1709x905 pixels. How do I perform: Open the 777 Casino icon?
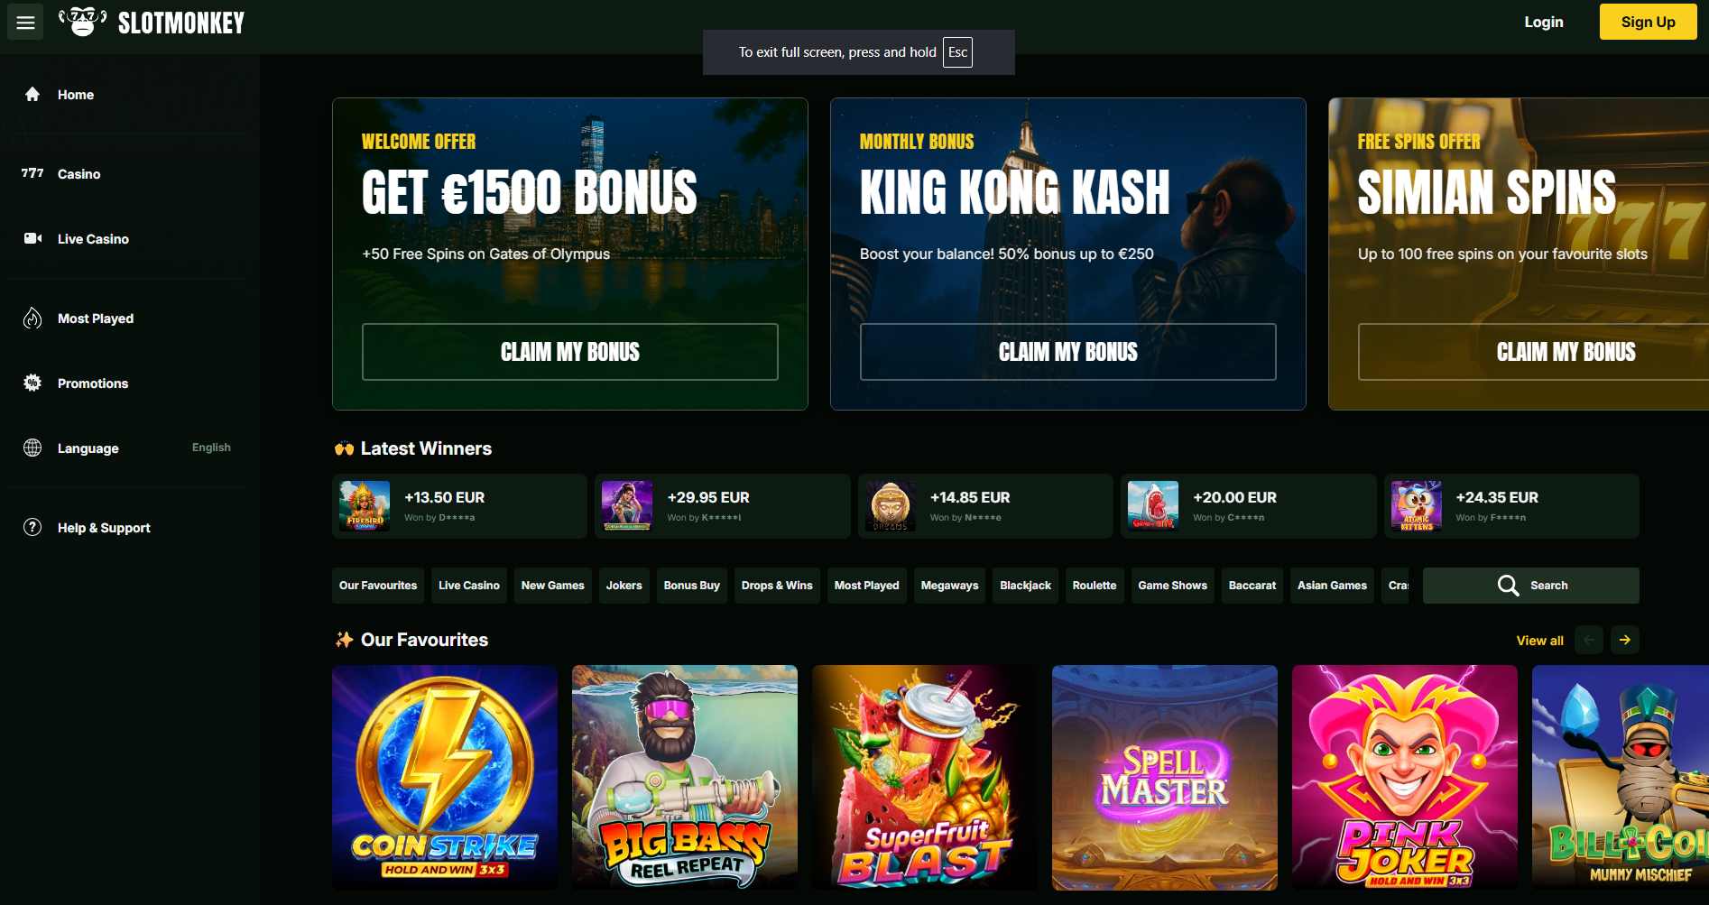point(32,173)
